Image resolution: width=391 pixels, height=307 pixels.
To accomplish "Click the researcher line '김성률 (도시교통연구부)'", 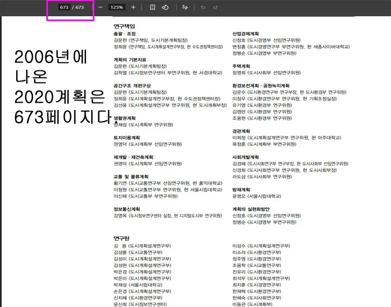I will (138, 252).
